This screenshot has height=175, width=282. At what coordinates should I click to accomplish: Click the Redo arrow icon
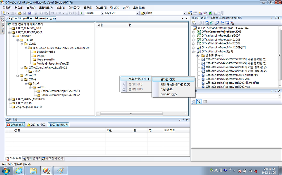point(60,13)
